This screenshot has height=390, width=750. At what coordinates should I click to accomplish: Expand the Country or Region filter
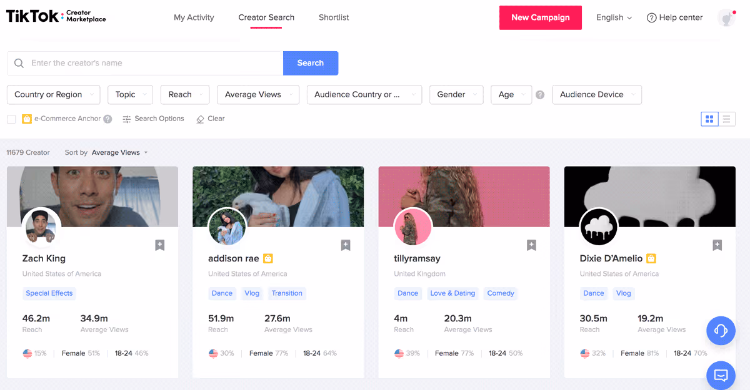coord(53,95)
